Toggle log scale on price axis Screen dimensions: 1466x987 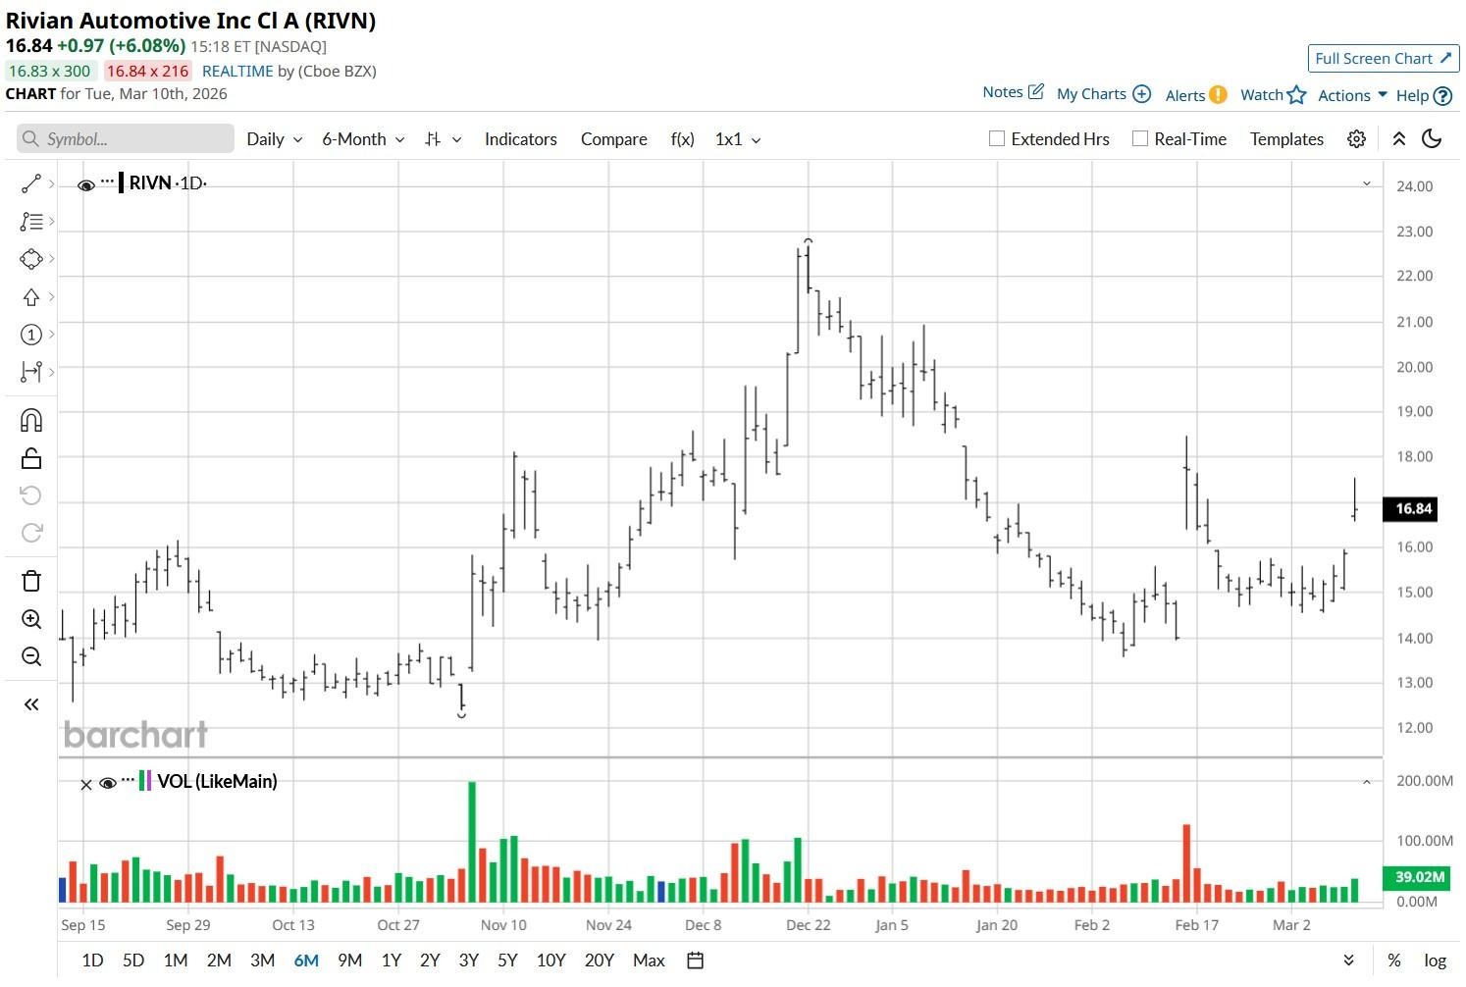tap(1436, 961)
